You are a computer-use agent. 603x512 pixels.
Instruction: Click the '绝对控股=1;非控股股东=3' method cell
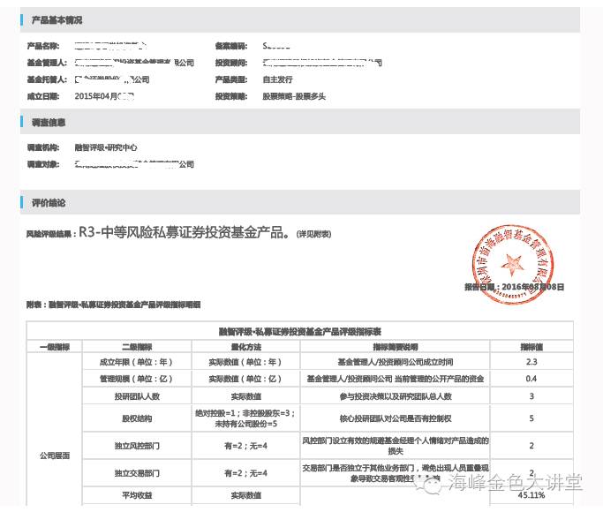click(245, 418)
